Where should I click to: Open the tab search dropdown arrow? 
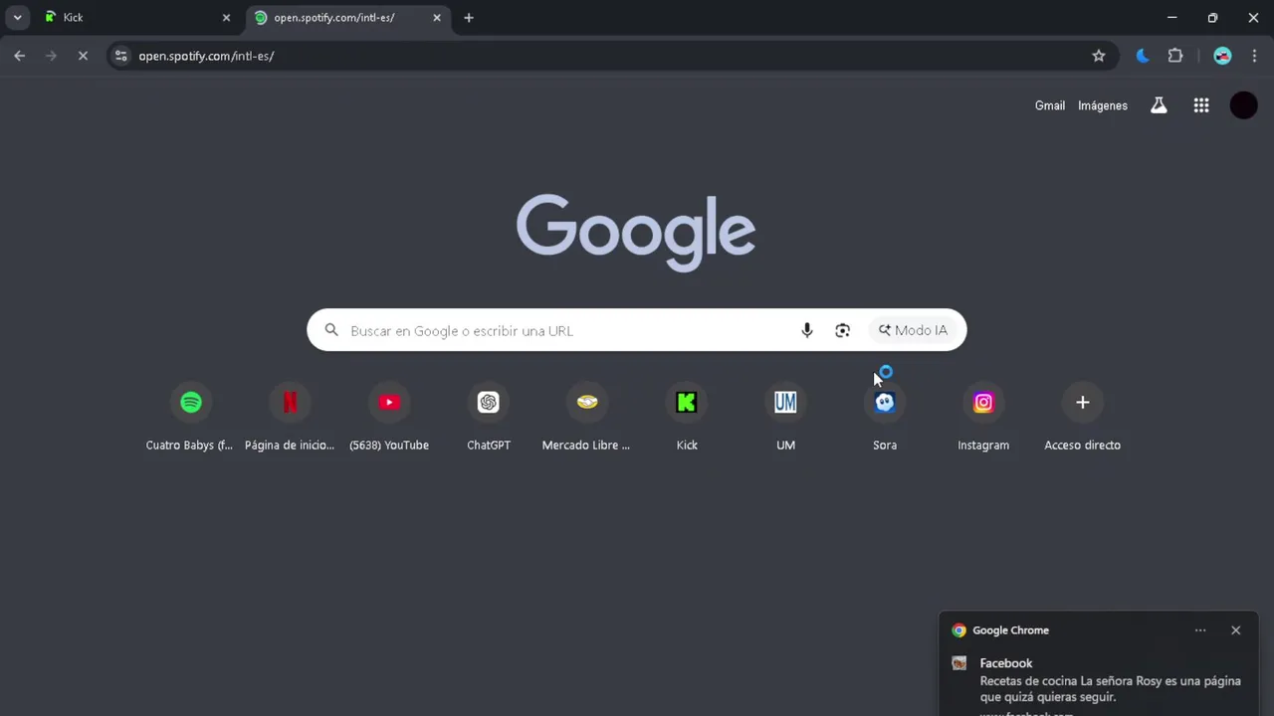point(17,17)
